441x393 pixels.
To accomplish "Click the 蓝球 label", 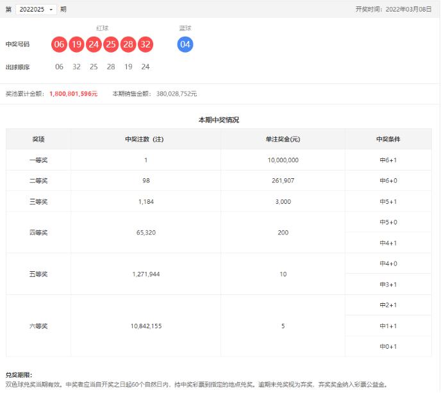I will [x=185, y=28].
